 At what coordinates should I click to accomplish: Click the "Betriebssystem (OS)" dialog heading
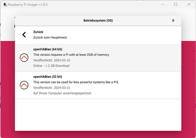(x=98, y=20)
